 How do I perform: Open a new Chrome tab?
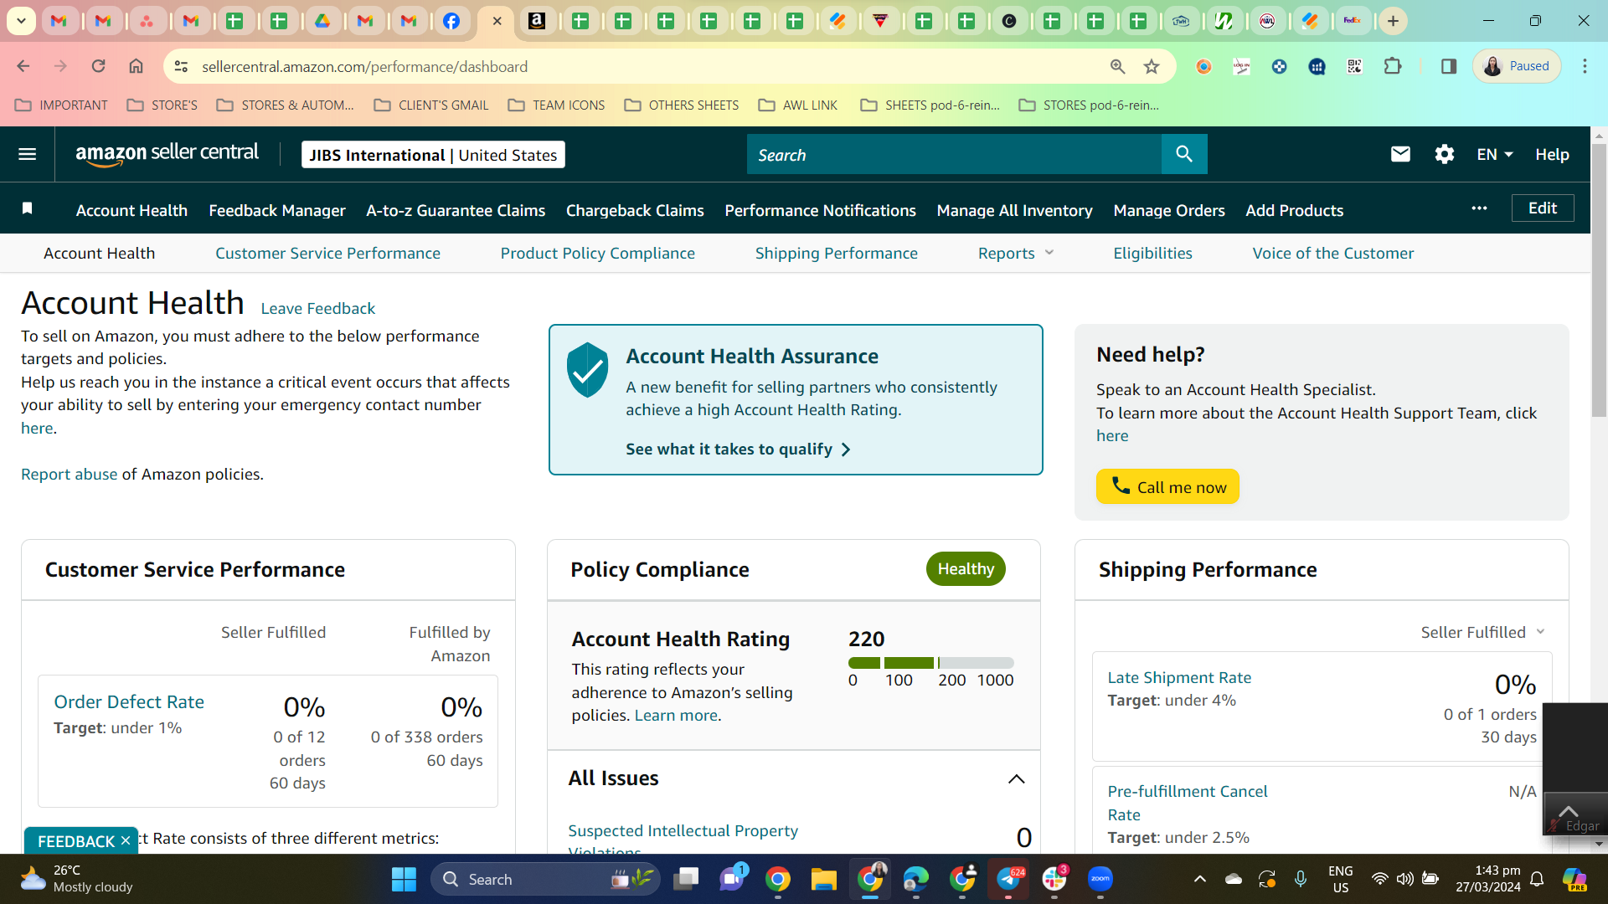[1393, 21]
